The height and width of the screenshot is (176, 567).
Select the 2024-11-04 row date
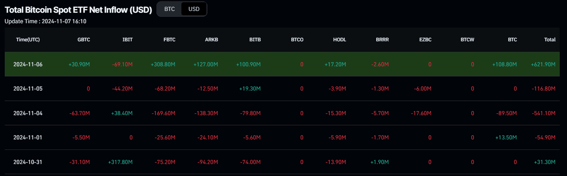pyautogui.click(x=28, y=113)
